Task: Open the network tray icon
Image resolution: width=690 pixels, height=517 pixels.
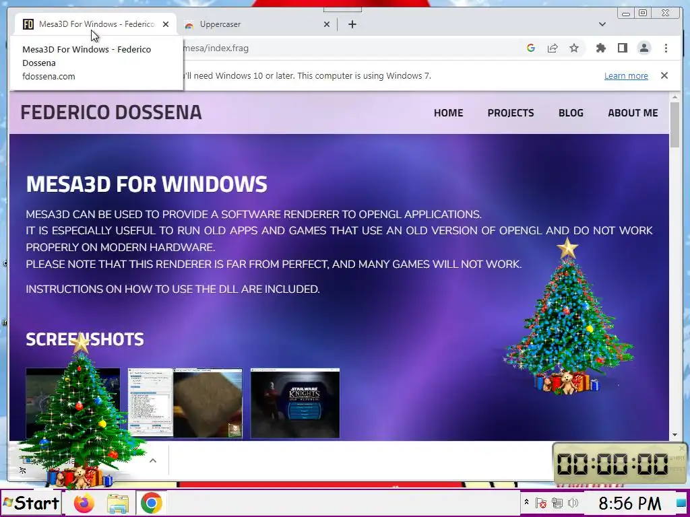Action: coord(557,503)
